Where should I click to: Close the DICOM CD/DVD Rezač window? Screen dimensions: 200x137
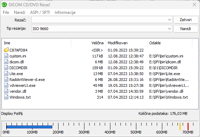(194, 5)
